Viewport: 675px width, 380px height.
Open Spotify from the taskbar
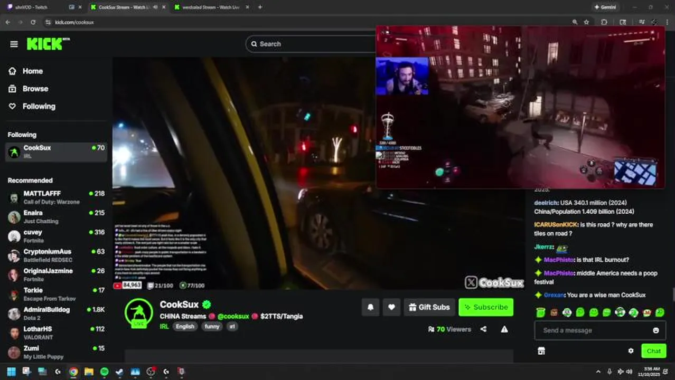click(104, 372)
